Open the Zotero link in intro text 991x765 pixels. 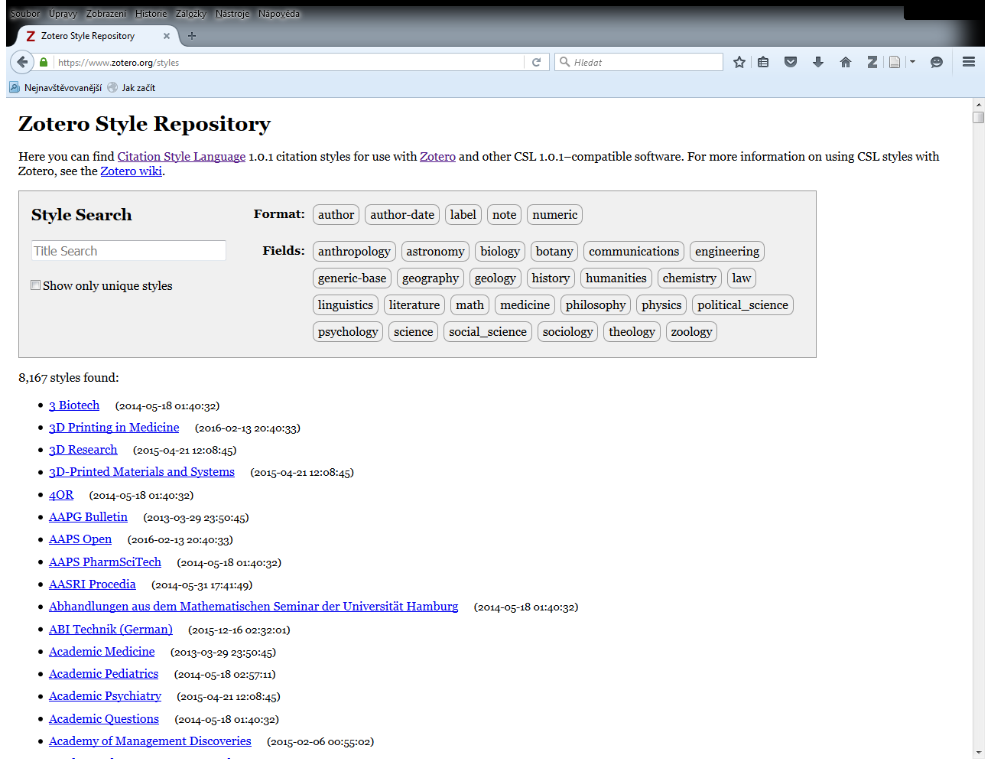tap(437, 157)
